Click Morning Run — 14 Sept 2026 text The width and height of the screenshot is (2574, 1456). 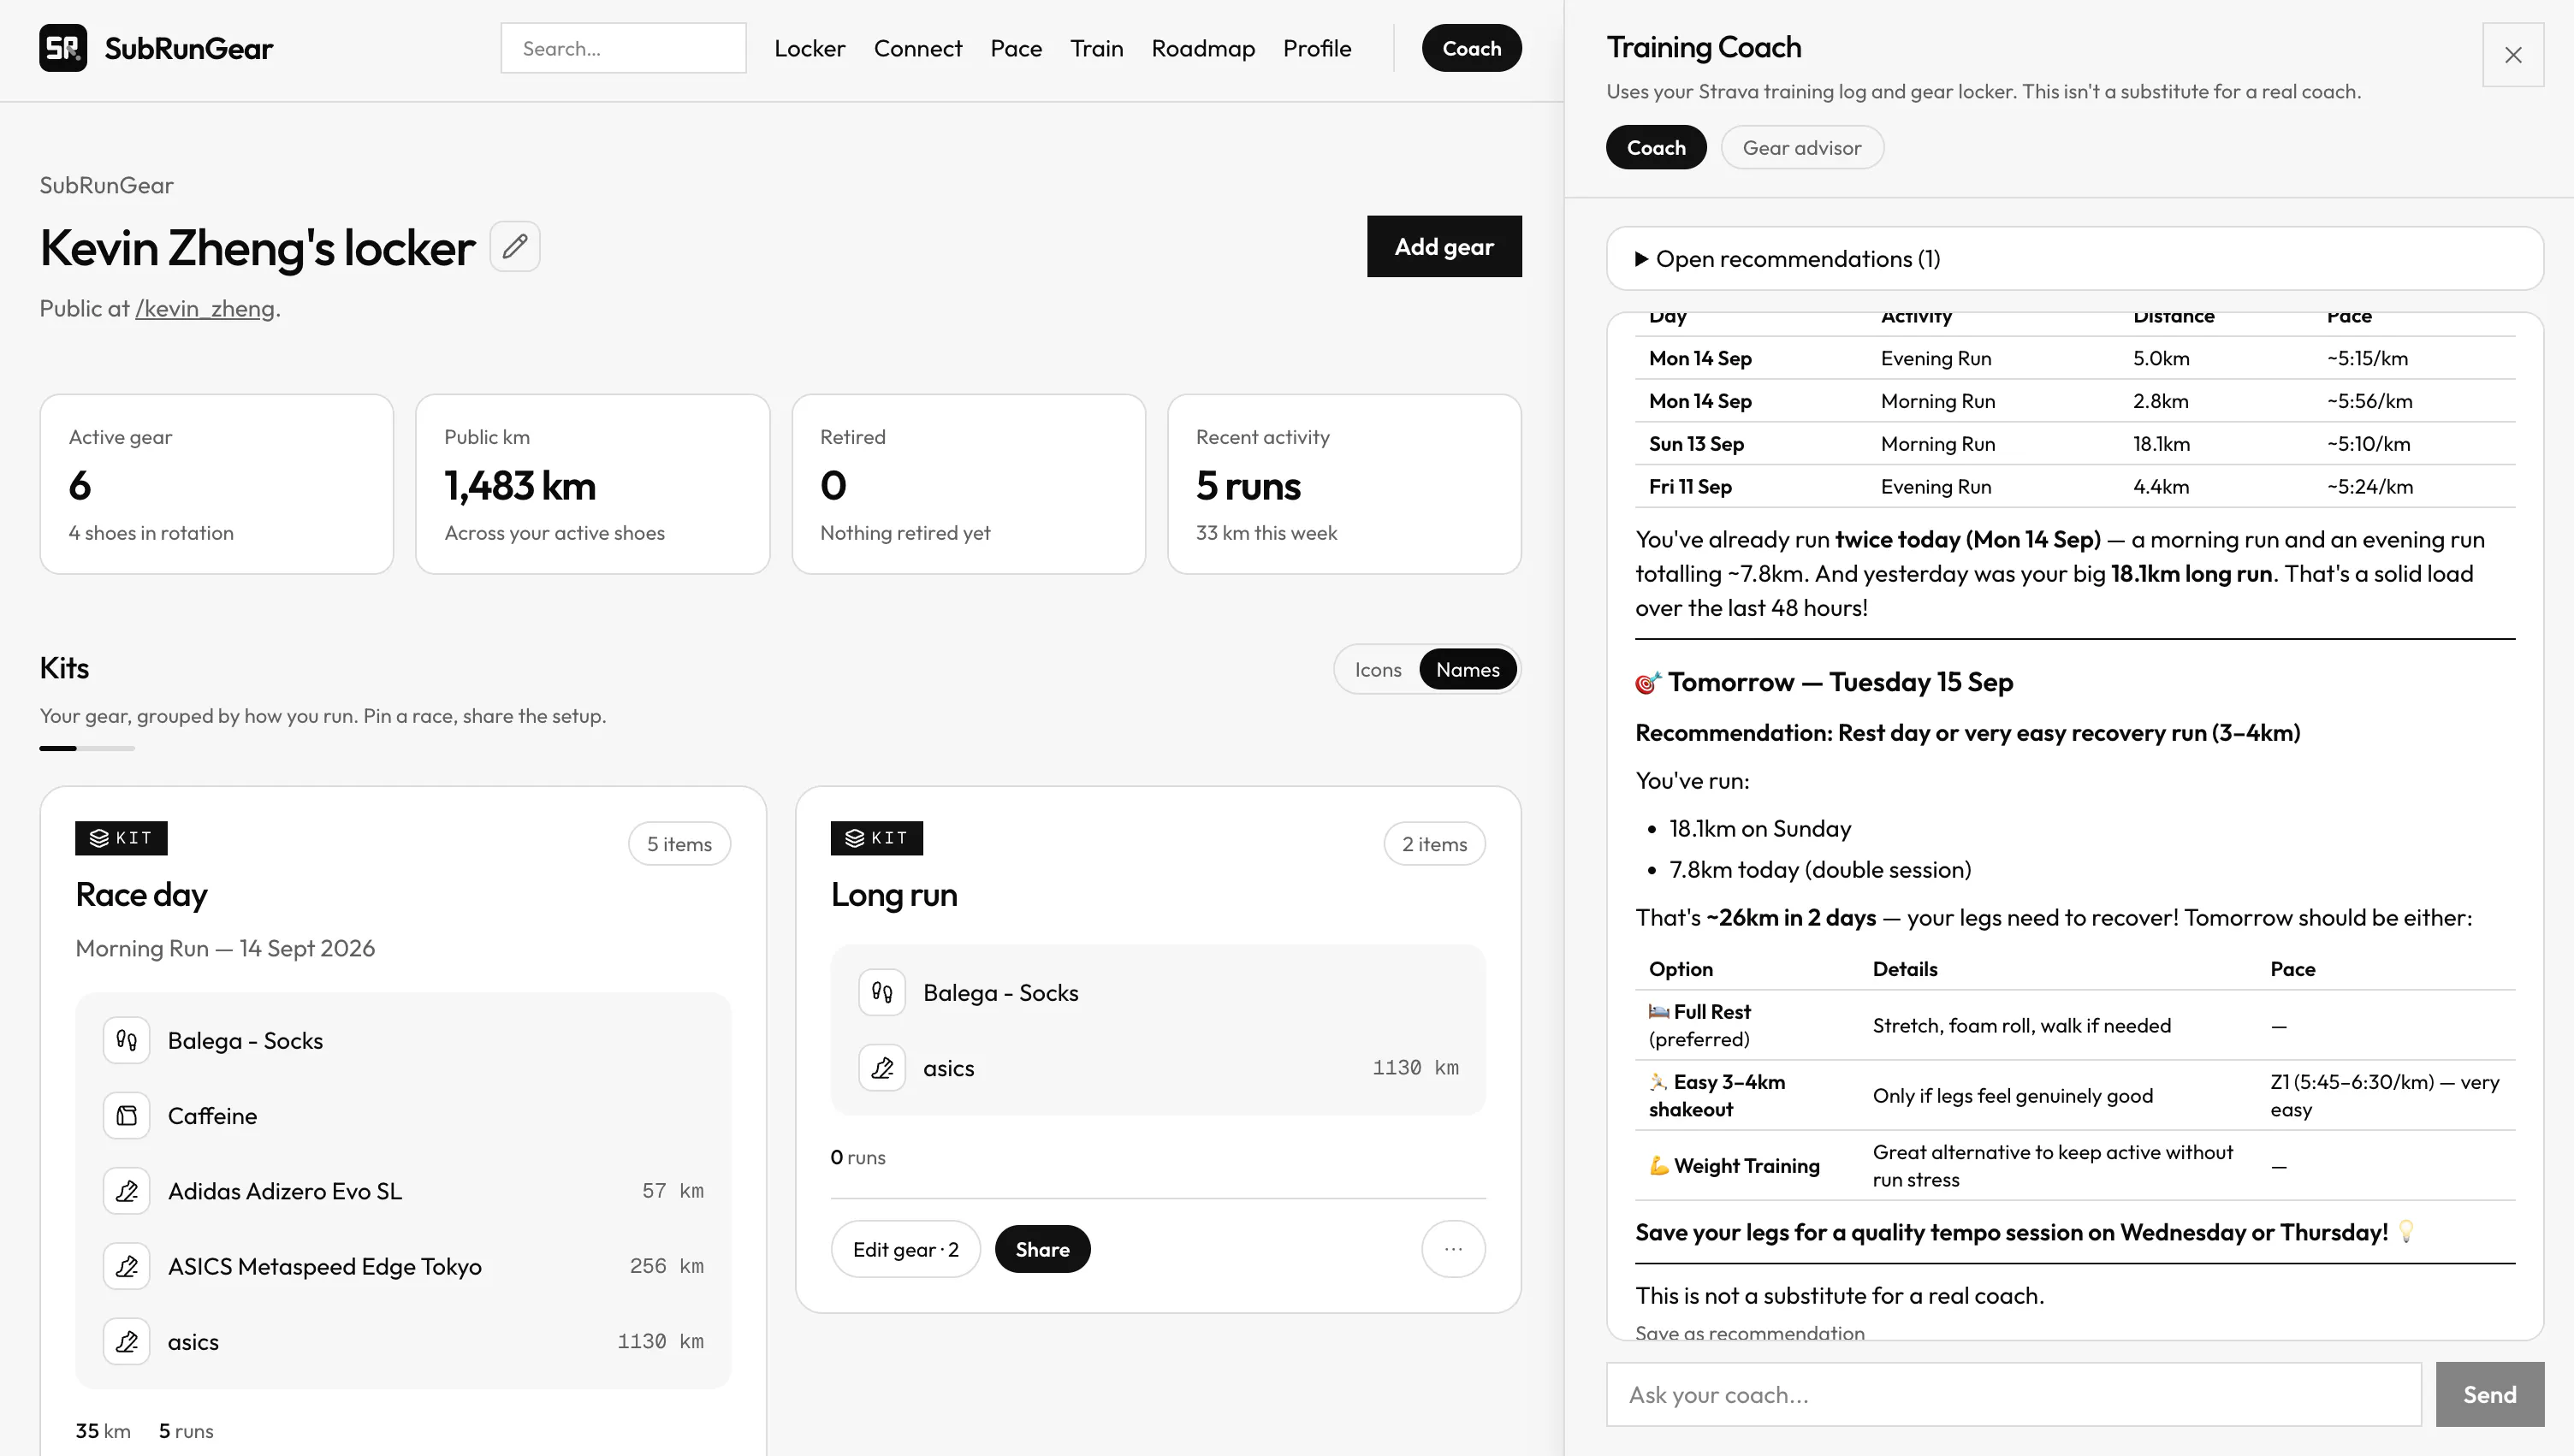tap(225, 948)
